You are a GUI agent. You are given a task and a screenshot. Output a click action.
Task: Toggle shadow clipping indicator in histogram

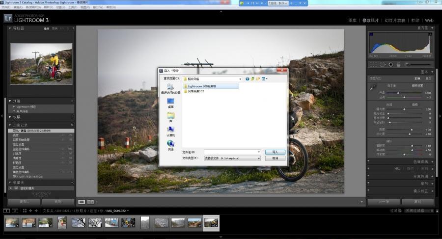(x=371, y=34)
